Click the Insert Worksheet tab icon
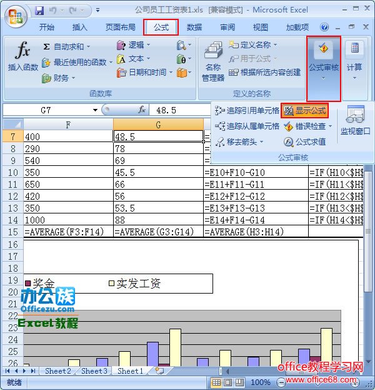The width and height of the screenshot is (375, 390). 159,371
